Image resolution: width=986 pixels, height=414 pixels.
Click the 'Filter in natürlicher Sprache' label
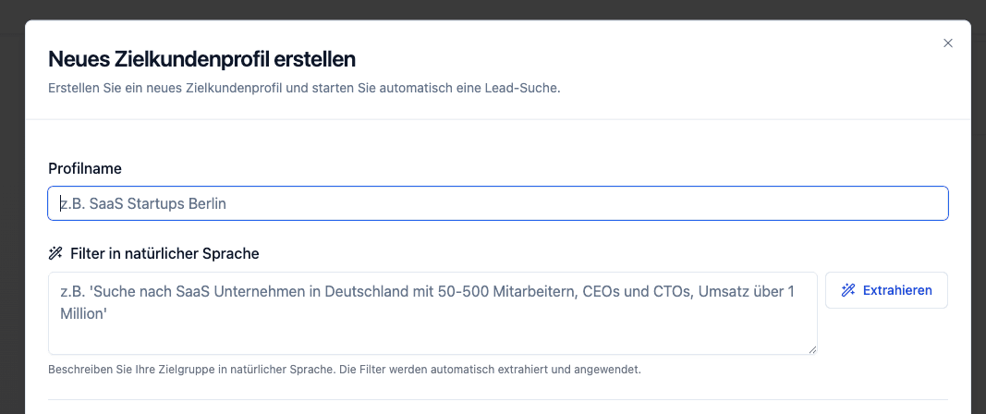(x=164, y=254)
